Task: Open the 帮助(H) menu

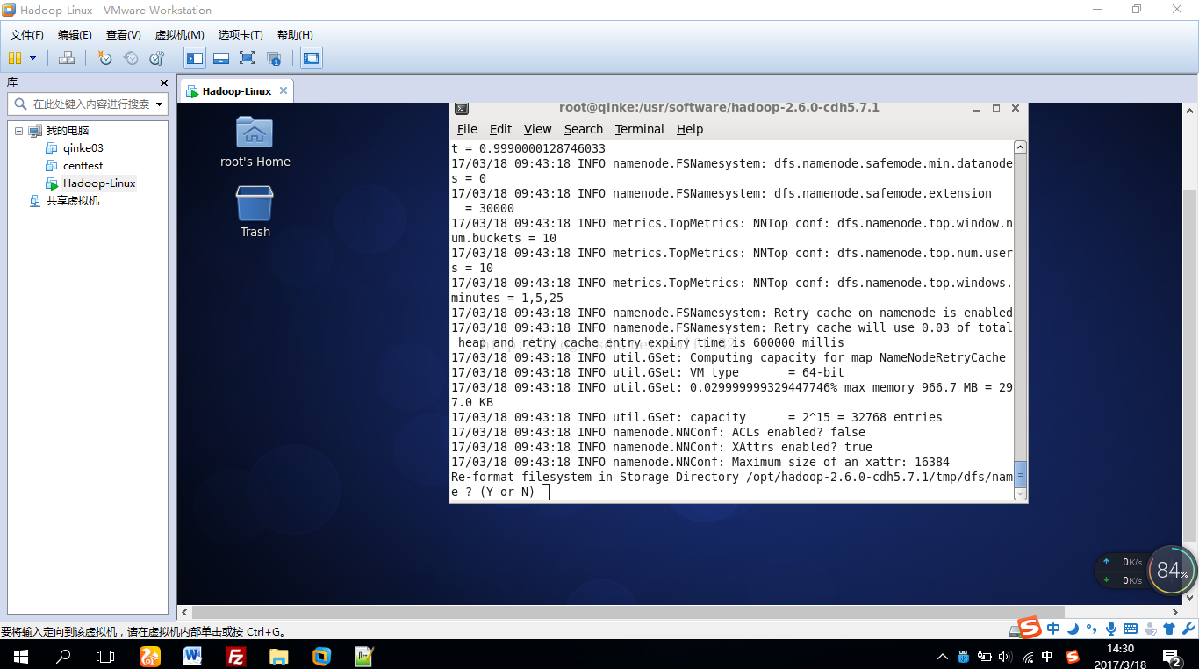Action: [x=295, y=35]
